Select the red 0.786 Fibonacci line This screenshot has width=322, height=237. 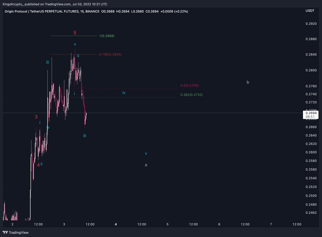[x=74, y=54]
